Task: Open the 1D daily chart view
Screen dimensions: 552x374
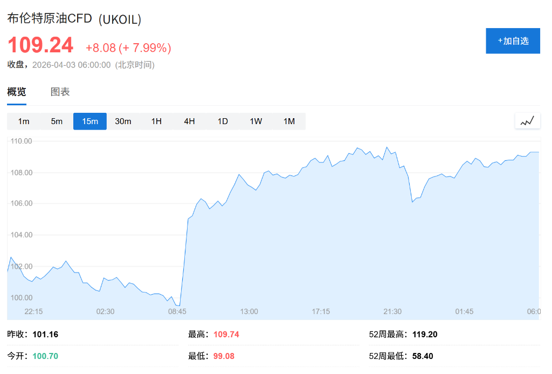Action: (x=223, y=121)
